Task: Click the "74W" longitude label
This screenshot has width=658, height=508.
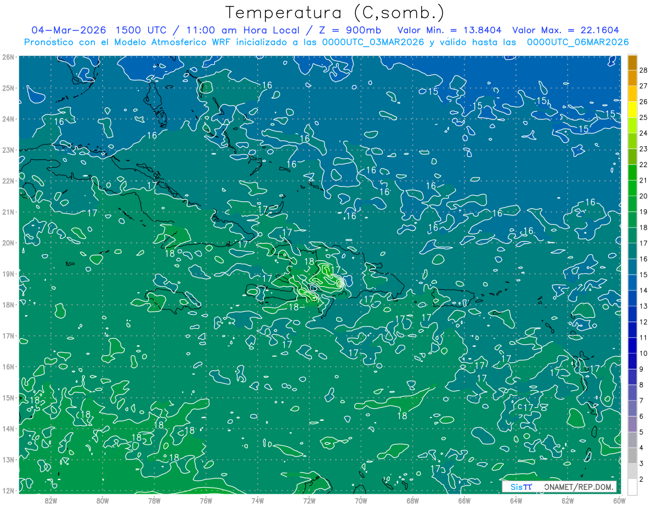Action: click(257, 500)
